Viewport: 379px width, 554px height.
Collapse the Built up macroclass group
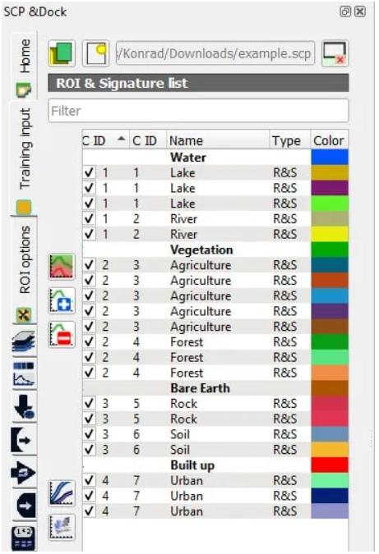coord(192,465)
